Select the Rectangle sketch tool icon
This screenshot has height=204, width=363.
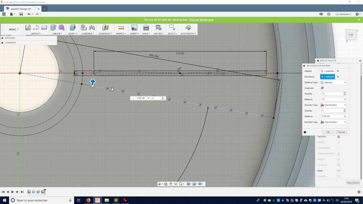pos(44,28)
